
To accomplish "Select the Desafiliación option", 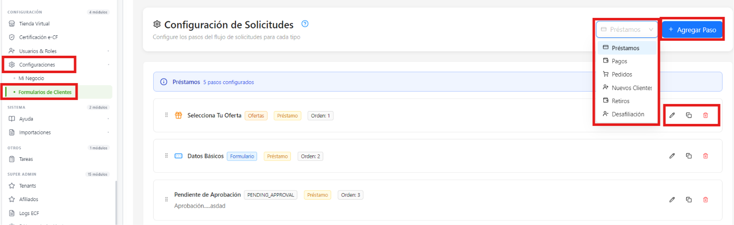I will pos(627,114).
